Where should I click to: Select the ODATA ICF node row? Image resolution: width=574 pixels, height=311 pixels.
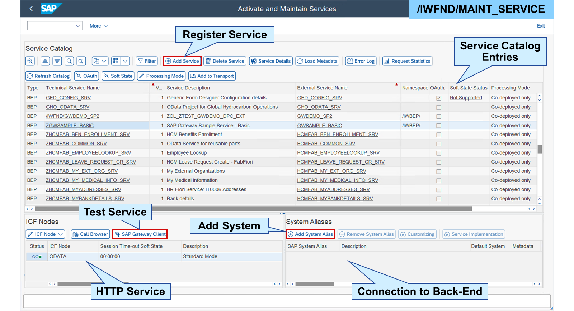pos(154,257)
